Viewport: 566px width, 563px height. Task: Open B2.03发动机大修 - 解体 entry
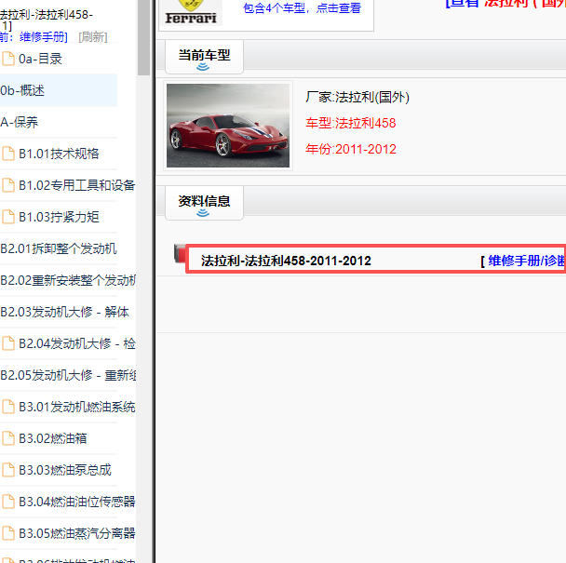click(x=65, y=312)
